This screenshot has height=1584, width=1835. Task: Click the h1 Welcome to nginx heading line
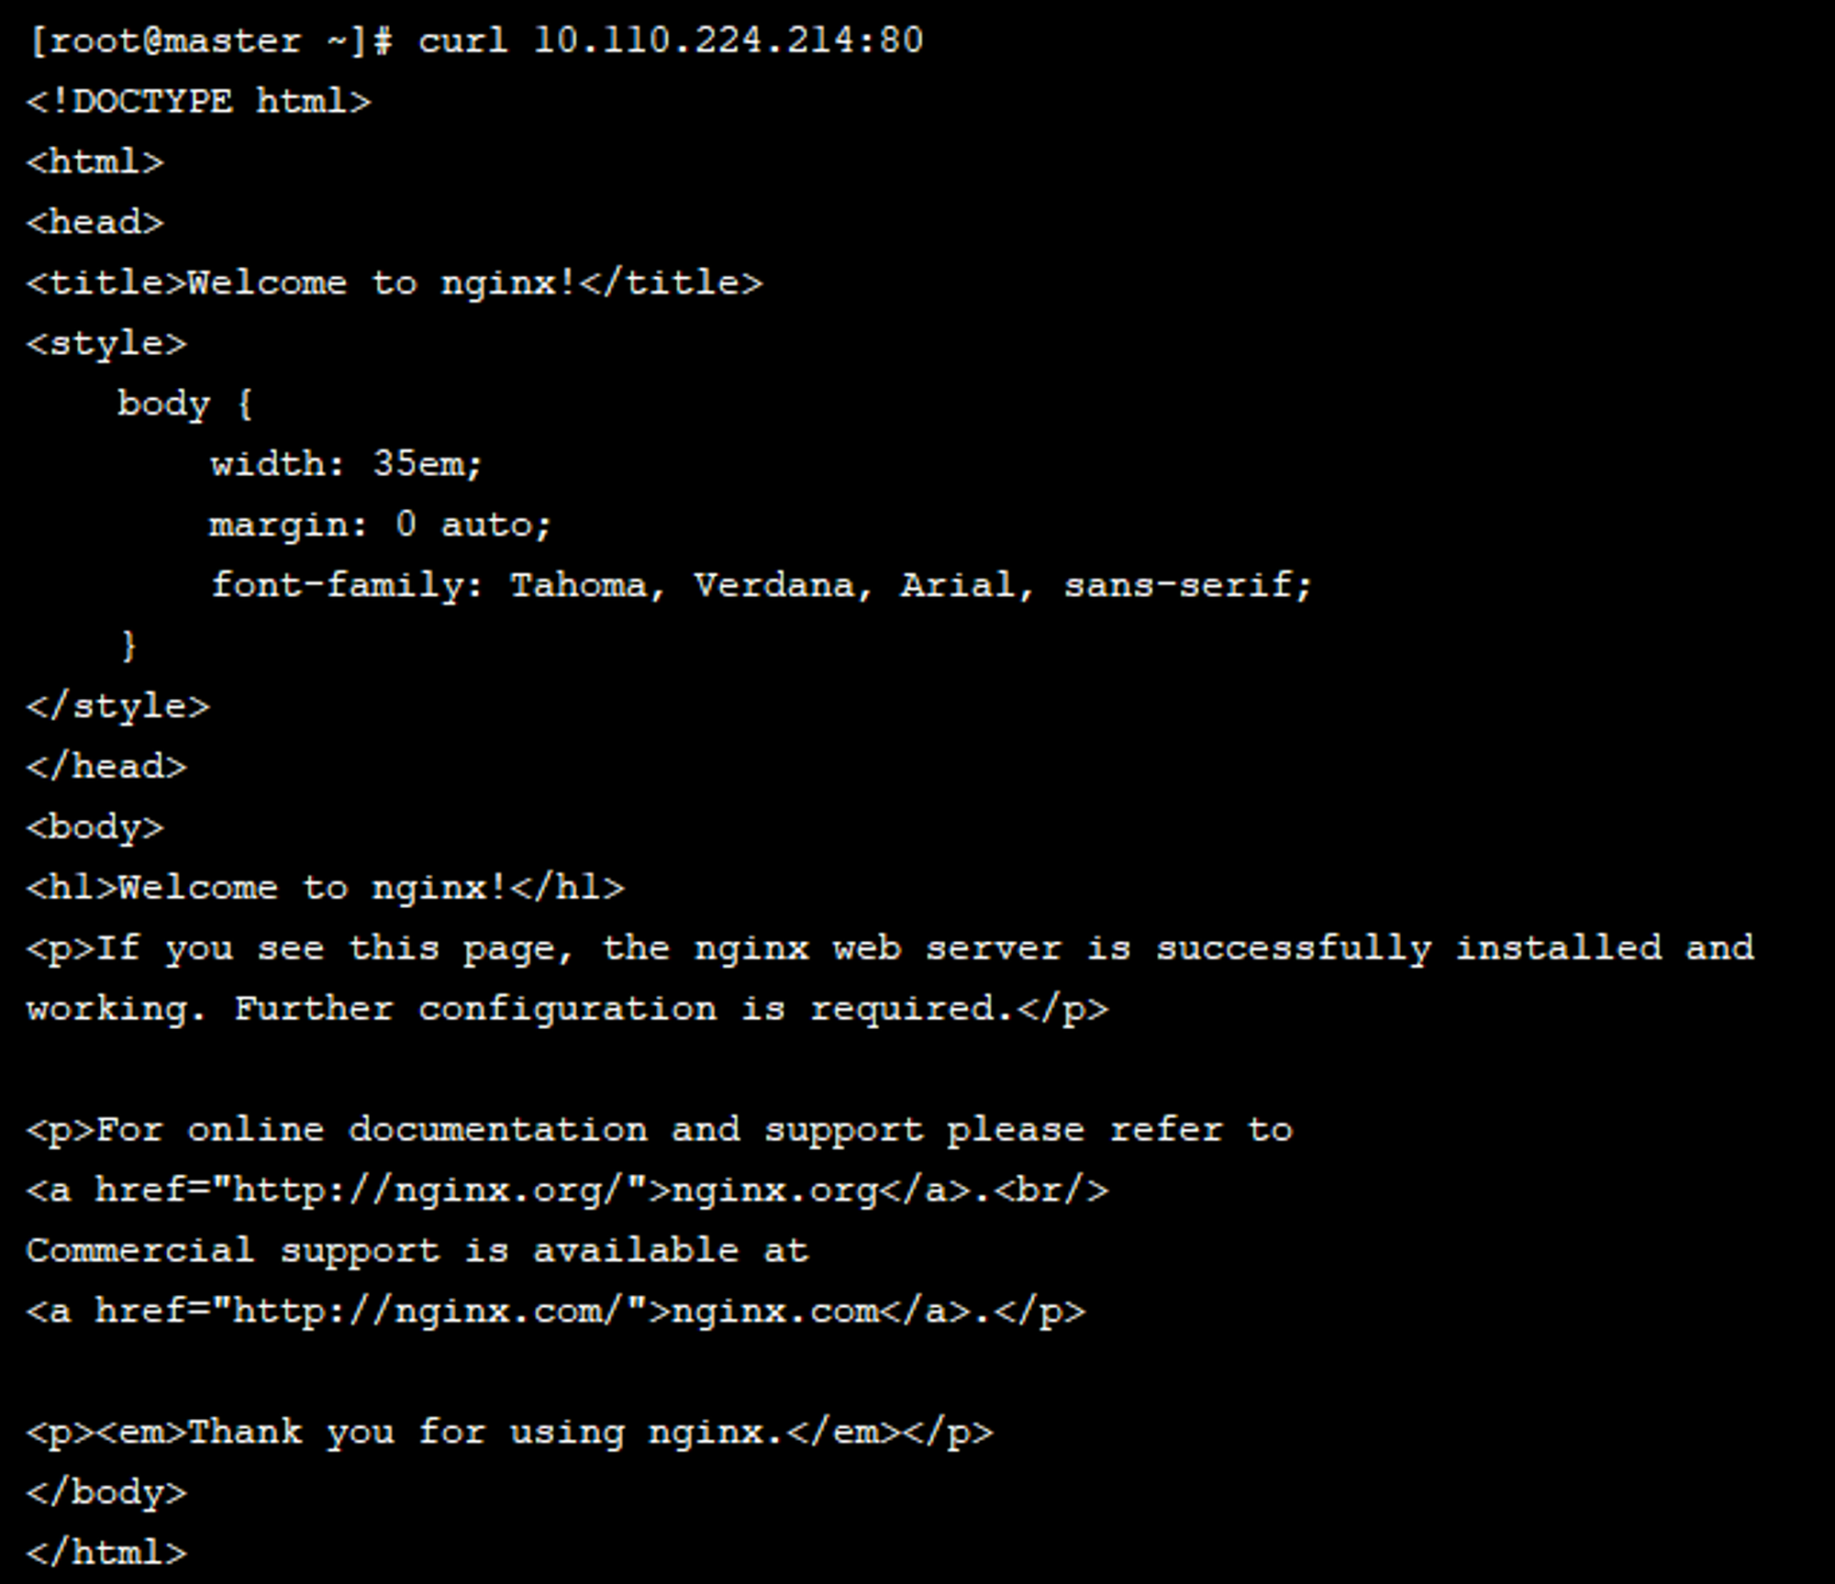(326, 888)
